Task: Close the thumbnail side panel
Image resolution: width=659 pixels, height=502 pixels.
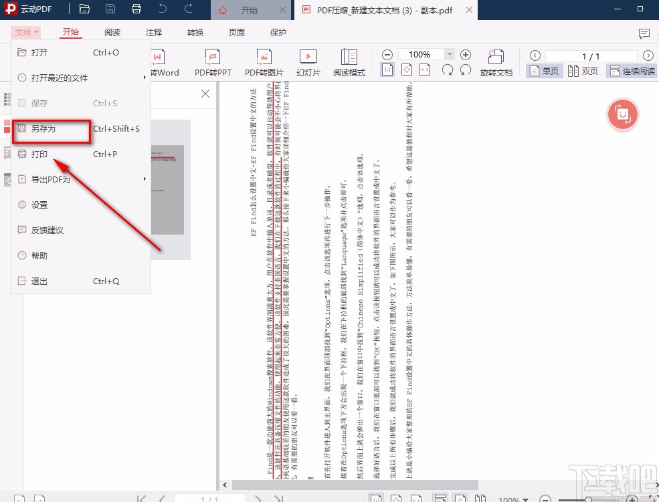Action: click(205, 94)
